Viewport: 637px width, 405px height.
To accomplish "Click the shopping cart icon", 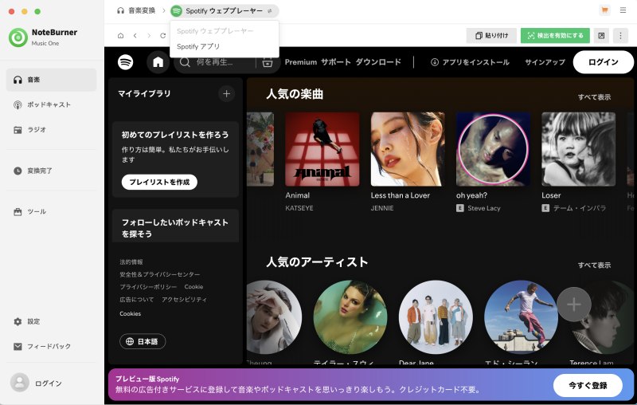I will [x=604, y=10].
